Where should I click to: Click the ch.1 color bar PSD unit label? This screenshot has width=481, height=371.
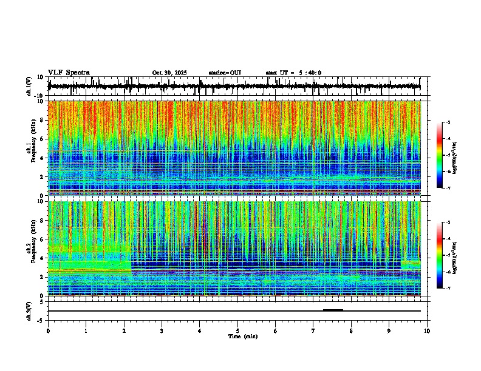click(x=454, y=158)
